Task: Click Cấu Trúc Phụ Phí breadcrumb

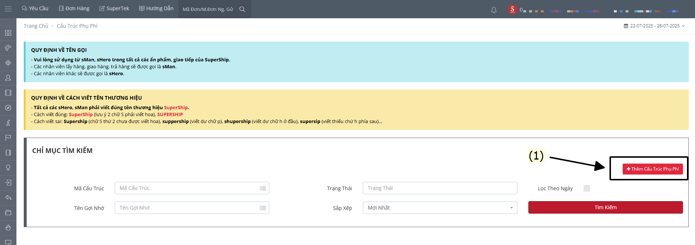Action: (x=77, y=26)
